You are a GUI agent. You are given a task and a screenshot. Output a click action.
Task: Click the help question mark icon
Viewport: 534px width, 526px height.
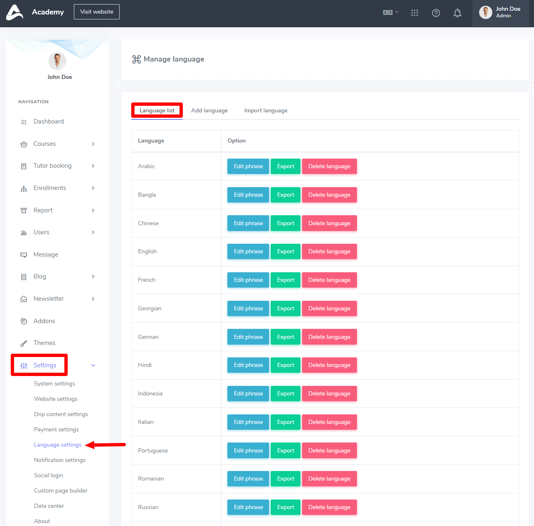coord(436,13)
